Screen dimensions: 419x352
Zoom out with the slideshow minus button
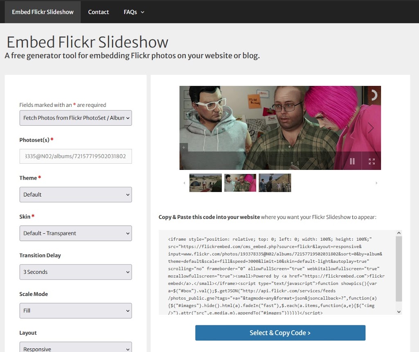pos(188,104)
